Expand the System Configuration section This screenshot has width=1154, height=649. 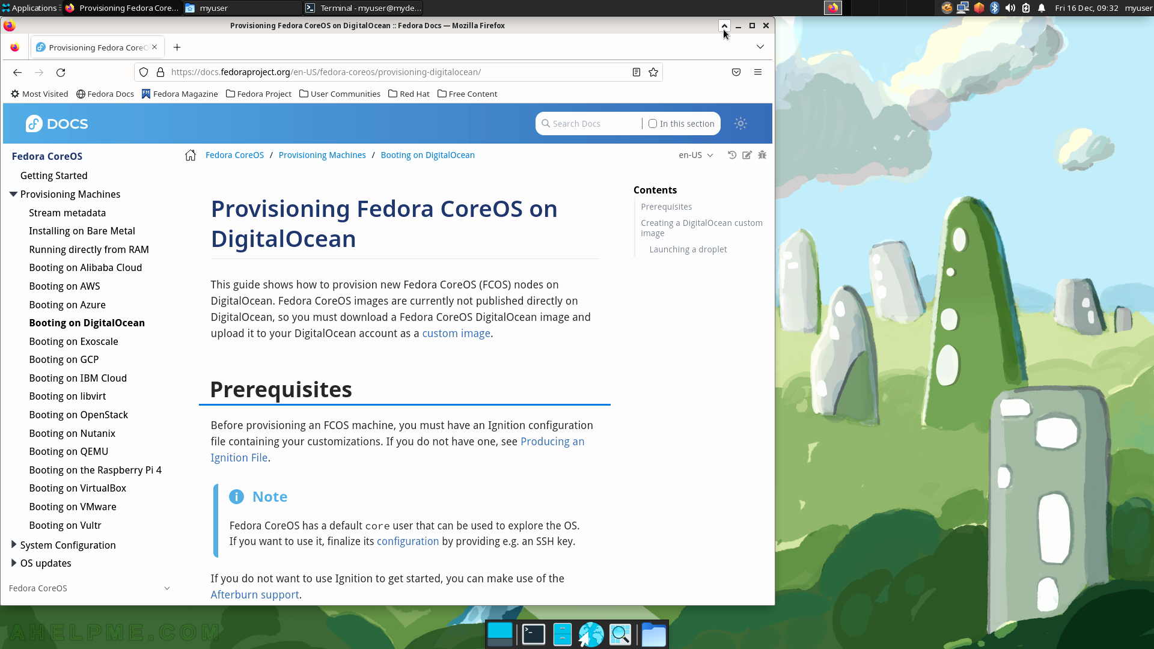(x=14, y=544)
